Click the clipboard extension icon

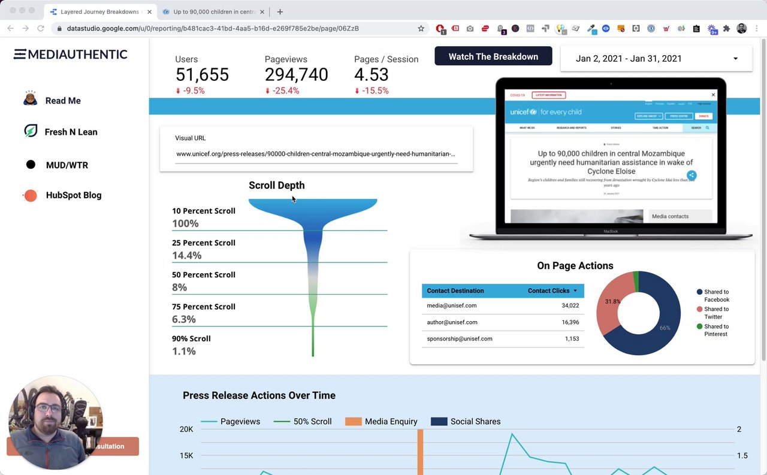(x=696, y=28)
